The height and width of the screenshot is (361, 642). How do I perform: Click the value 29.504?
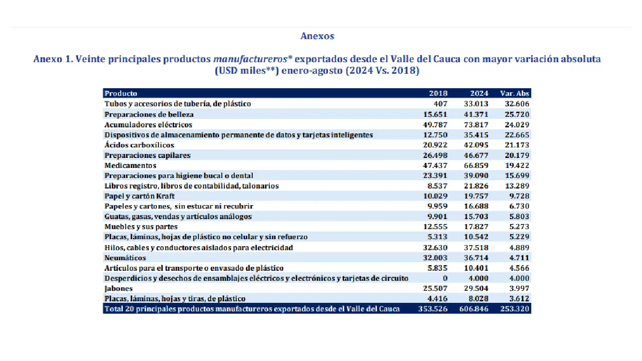477,289
